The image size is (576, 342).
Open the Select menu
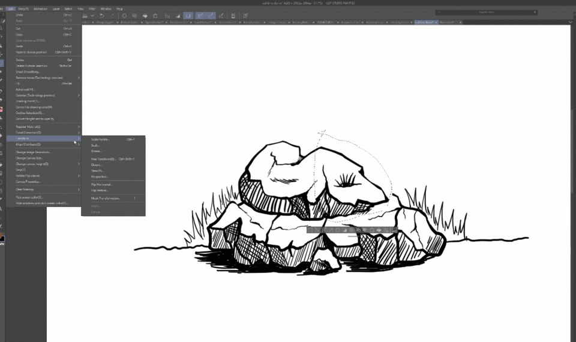[x=68, y=8]
